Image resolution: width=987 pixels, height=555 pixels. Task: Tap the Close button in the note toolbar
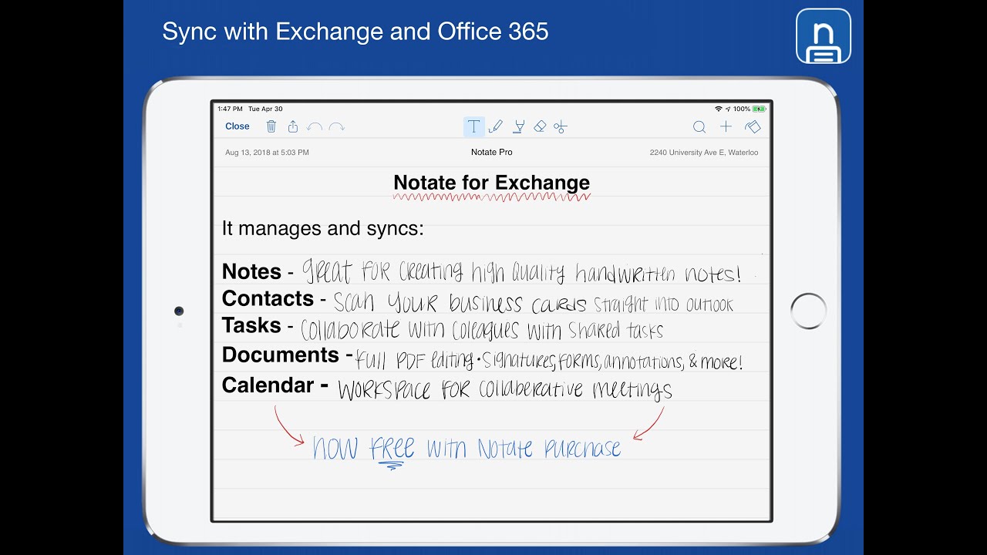237,126
